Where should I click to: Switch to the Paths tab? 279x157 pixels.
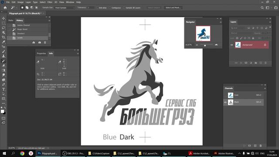[10, 20]
